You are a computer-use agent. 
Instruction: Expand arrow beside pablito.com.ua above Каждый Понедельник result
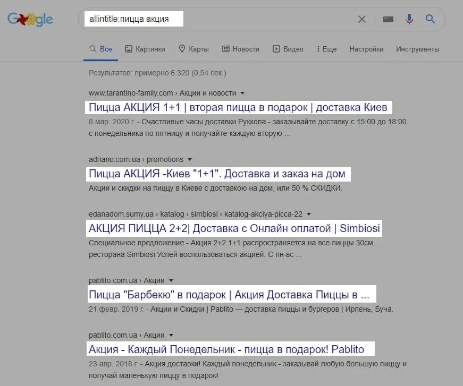coord(171,335)
